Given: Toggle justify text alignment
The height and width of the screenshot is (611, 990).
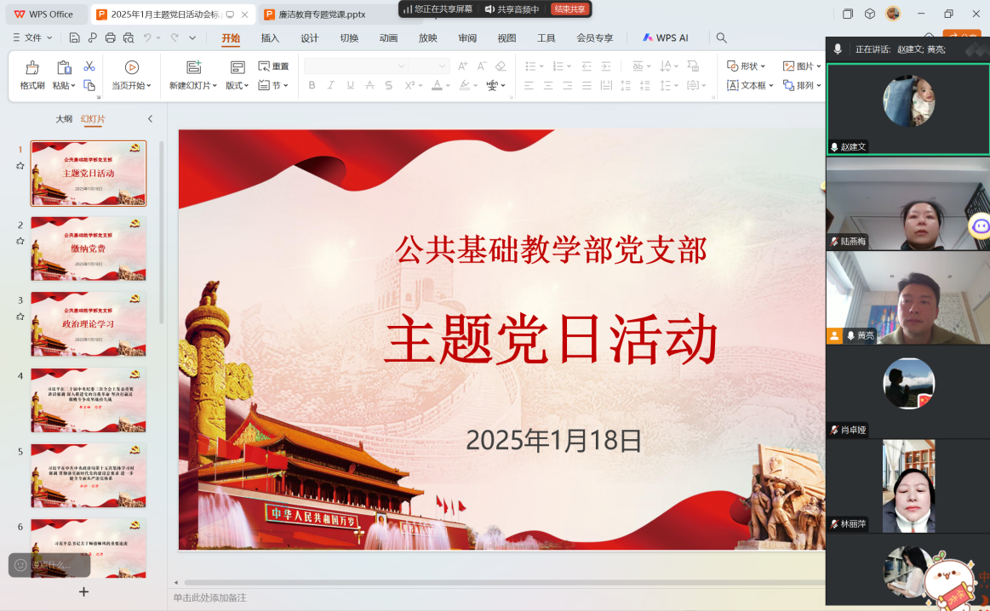Looking at the screenshot, I should point(587,85).
